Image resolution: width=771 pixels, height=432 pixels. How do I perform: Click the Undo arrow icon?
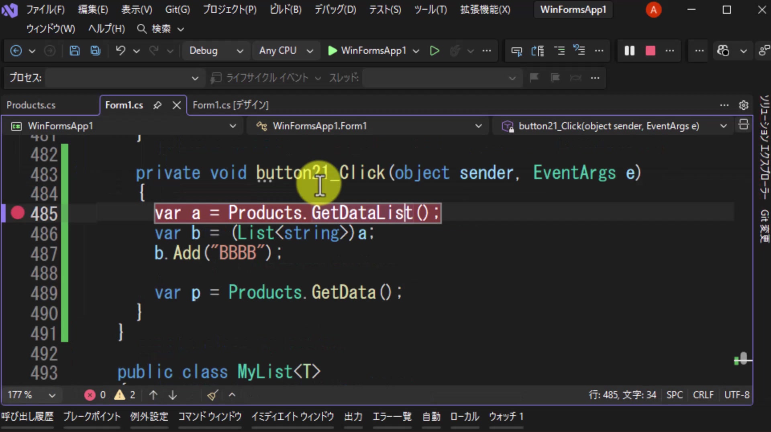pyautogui.click(x=120, y=51)
